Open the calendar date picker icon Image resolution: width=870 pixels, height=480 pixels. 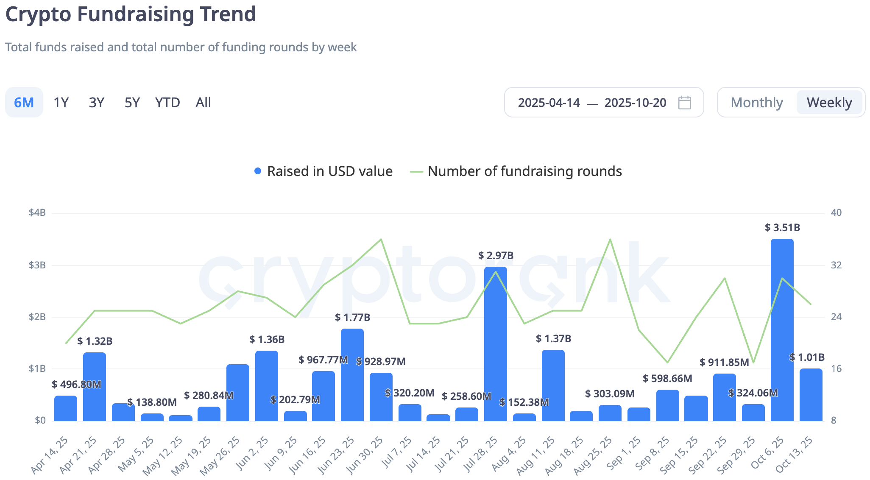click(684, 103)
